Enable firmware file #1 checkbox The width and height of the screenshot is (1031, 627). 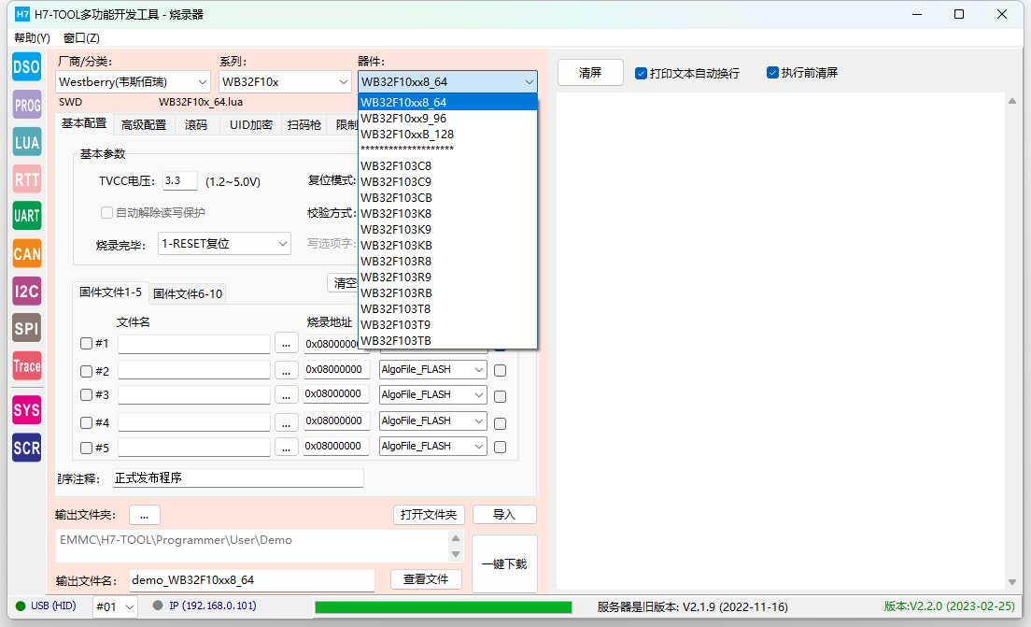pyautogui.click(x=86, y=344)
